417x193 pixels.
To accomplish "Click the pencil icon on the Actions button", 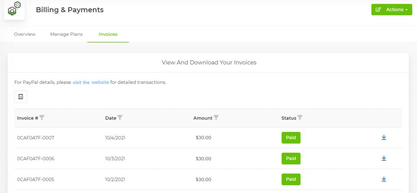I will coord(378,10).
